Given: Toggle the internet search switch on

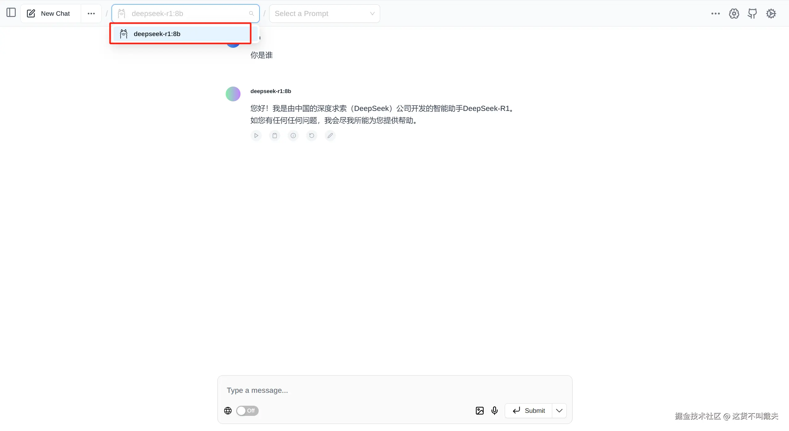Looking at the screenshot, I should [x=247, y=411].
